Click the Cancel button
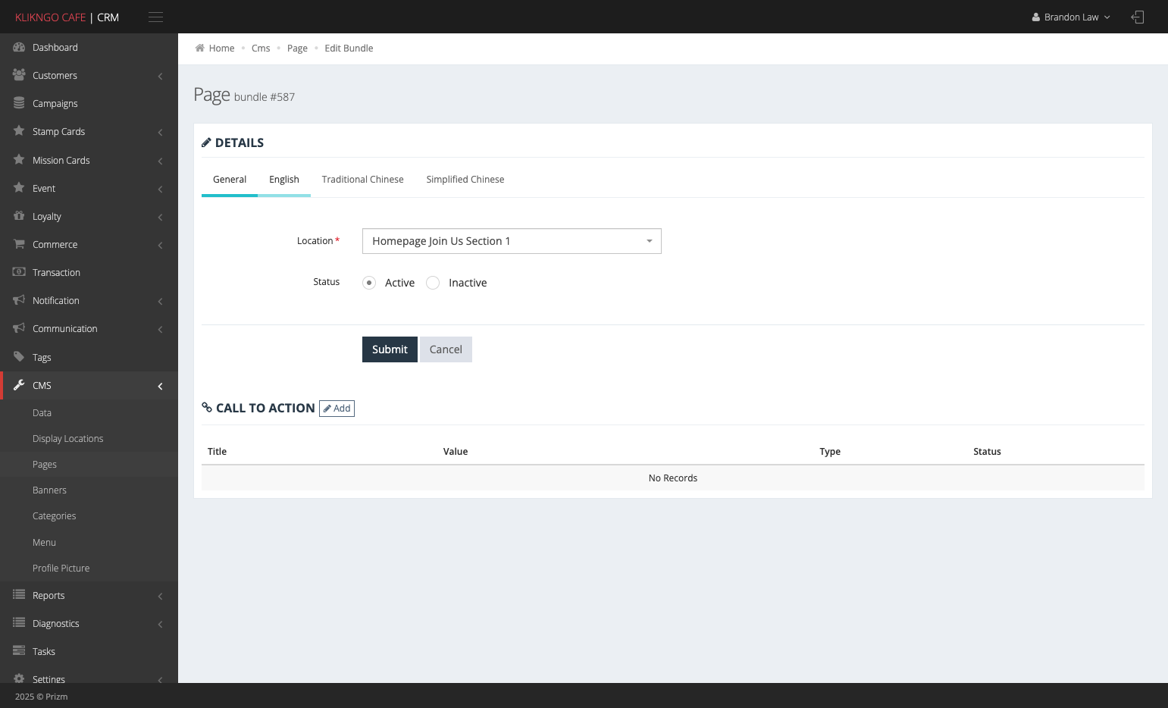 [446, 349]
